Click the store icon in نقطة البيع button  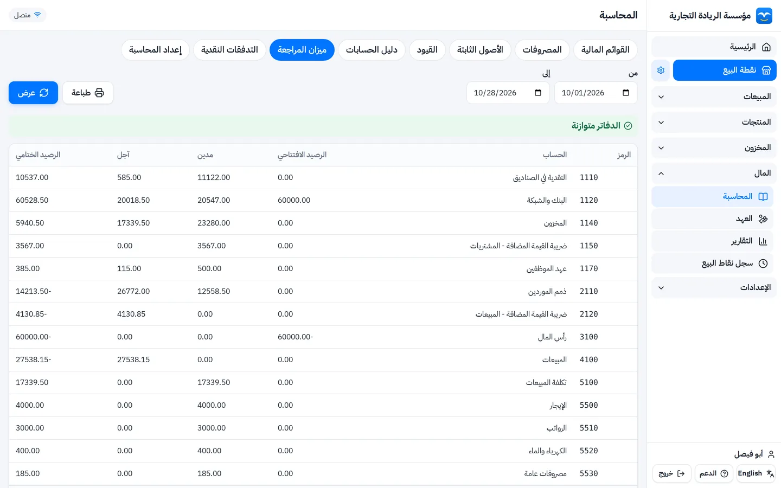[x=766, y=70]
